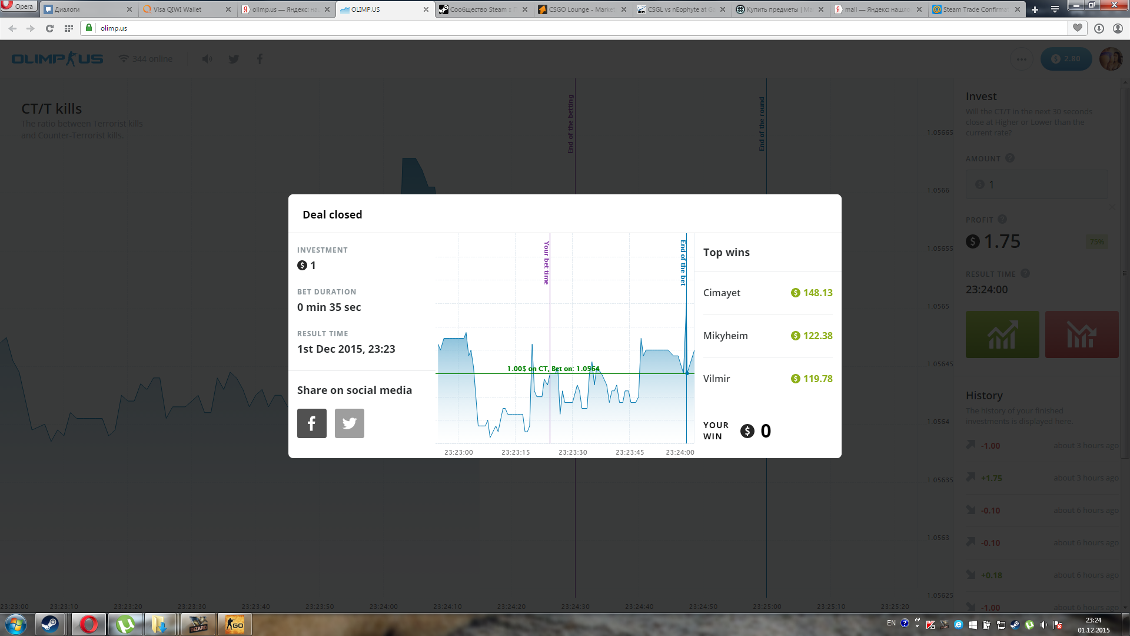
Task: Click the 2.80 balance button
Action: 1066,59
